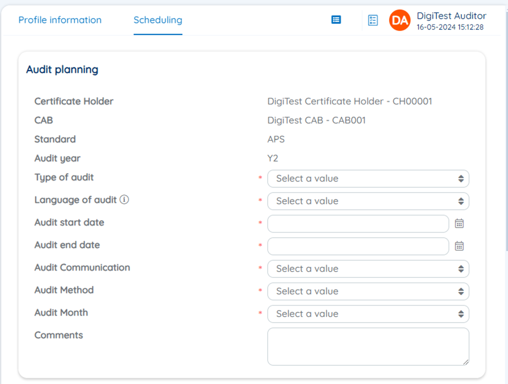Click inside the Audit start date field

point(358,223)
